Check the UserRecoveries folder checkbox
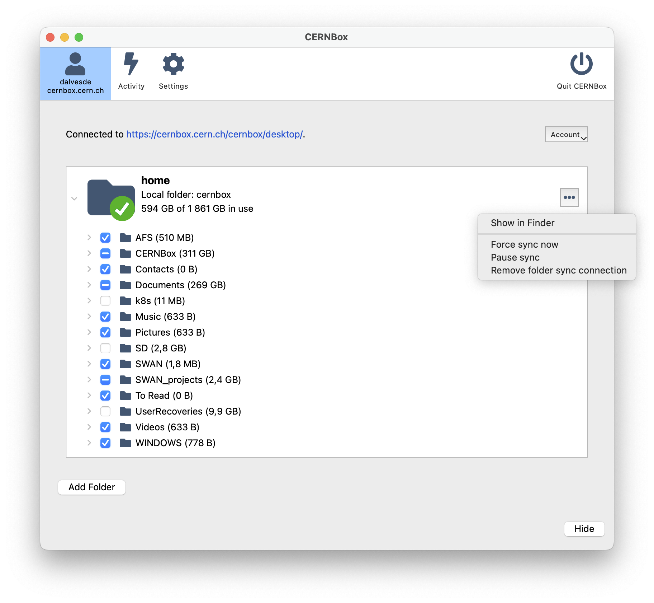The height and width of the screenshot is (603, 654). coord(105,411)
